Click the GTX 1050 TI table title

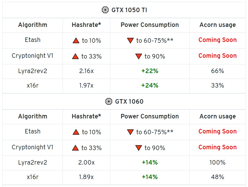(129, 10)
